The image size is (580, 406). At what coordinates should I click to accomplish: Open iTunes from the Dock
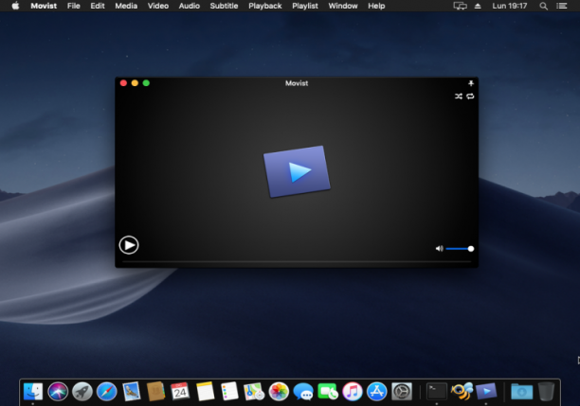(x=353, y=392)
